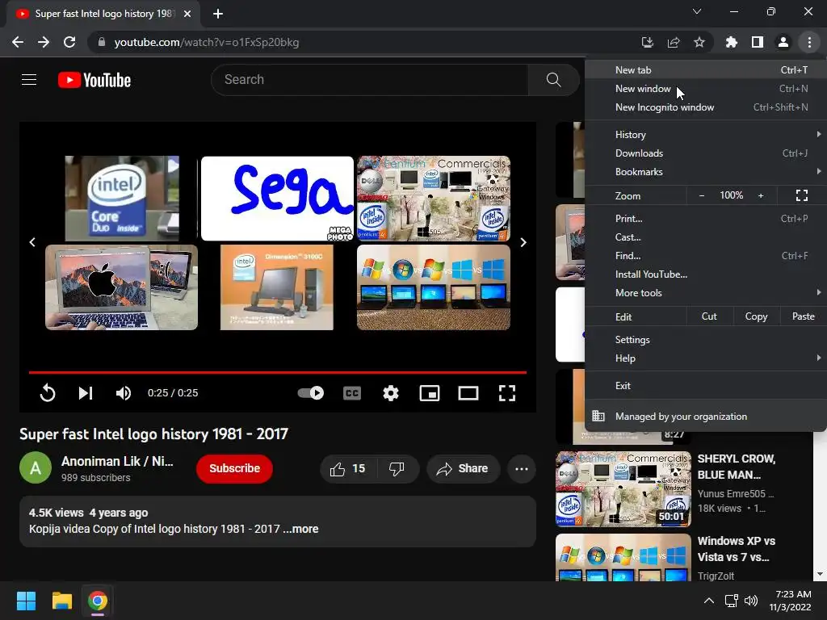
Task: Expand More tools submenu
Action: pos(705,292)
